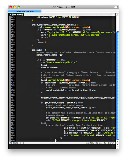The width and height of the screenshot is (127, 160).
Task: Zoom window with the green button
Action: pos(19,7)
